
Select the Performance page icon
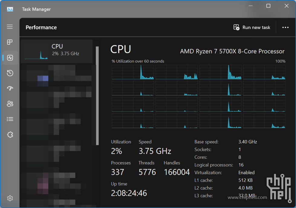tap(10, 58)
